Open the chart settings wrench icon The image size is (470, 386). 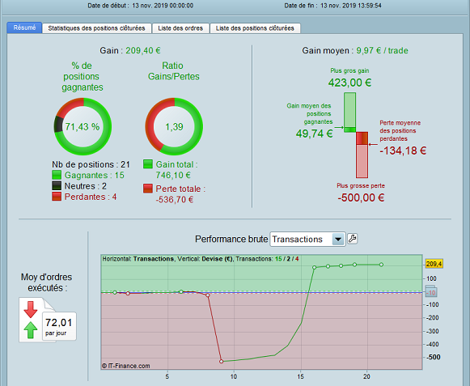click(x=352, y=239)
